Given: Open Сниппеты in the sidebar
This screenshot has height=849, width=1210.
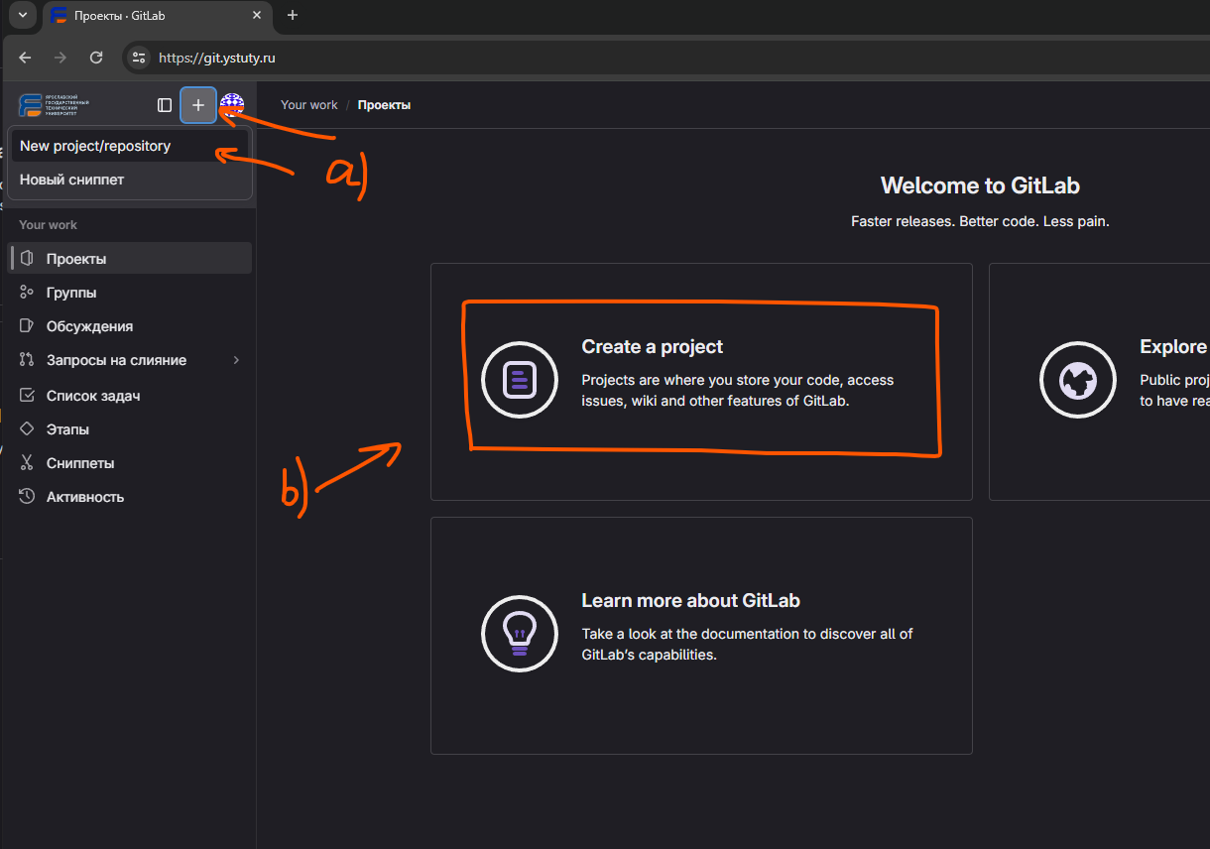Looking at the screenshot, I should pyautogui.click(x=130, y=463).
